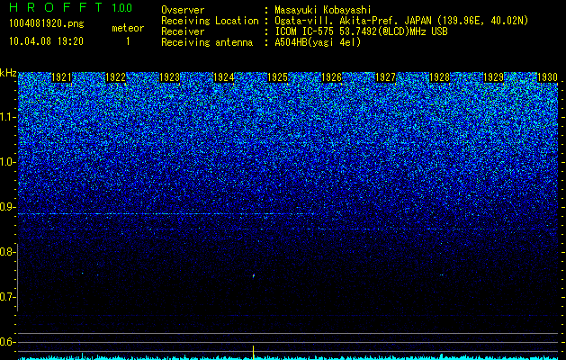Click the 1923 time marker
The image size is (566, 360).
pyautogui.click(x=170, y=77)
